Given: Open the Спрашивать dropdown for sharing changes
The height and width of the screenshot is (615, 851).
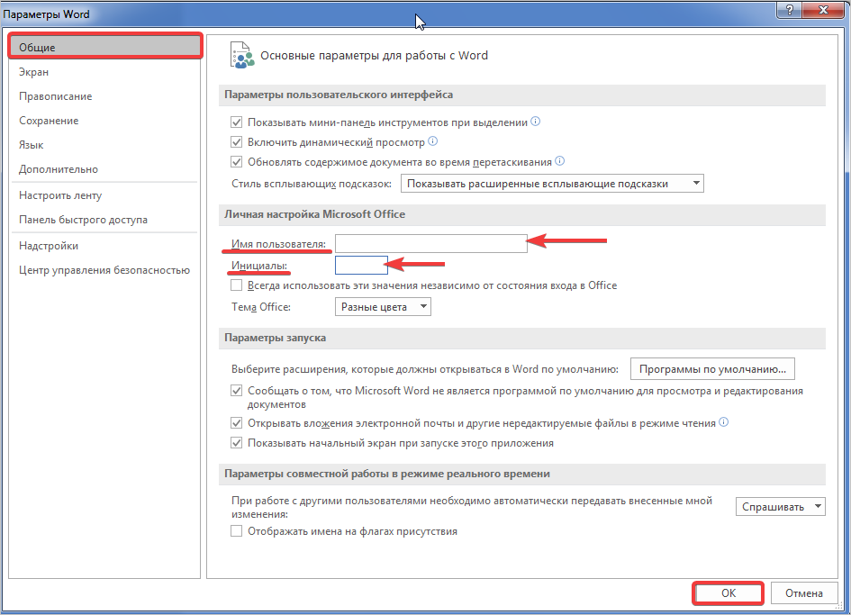Looking at the screenshot, I should (x=780, y=507).
